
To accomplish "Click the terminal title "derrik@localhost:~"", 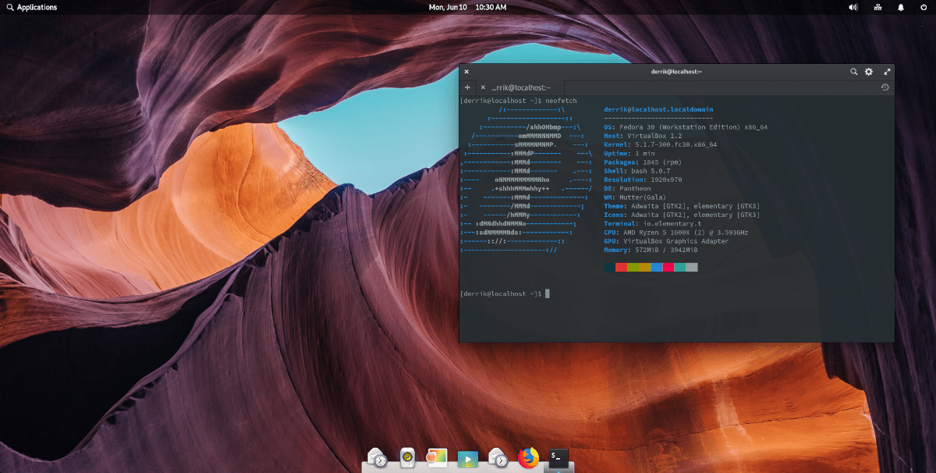I will pyautogui.click(x=676, y=72).
